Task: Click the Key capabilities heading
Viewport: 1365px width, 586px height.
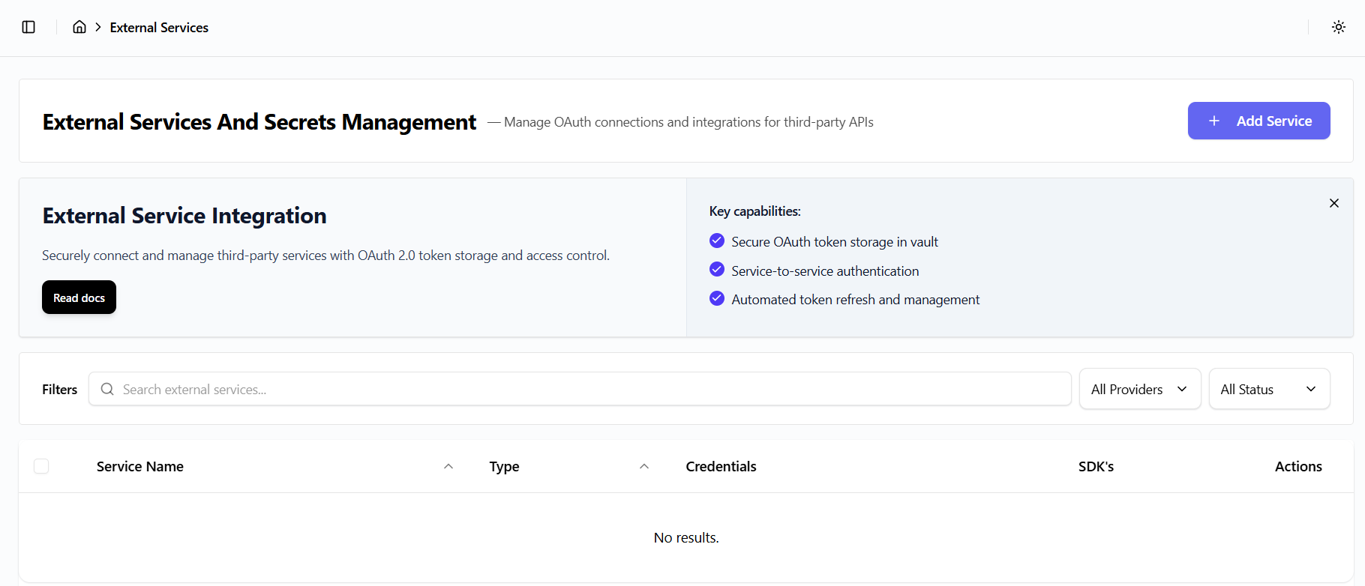Action: point(755,211)
